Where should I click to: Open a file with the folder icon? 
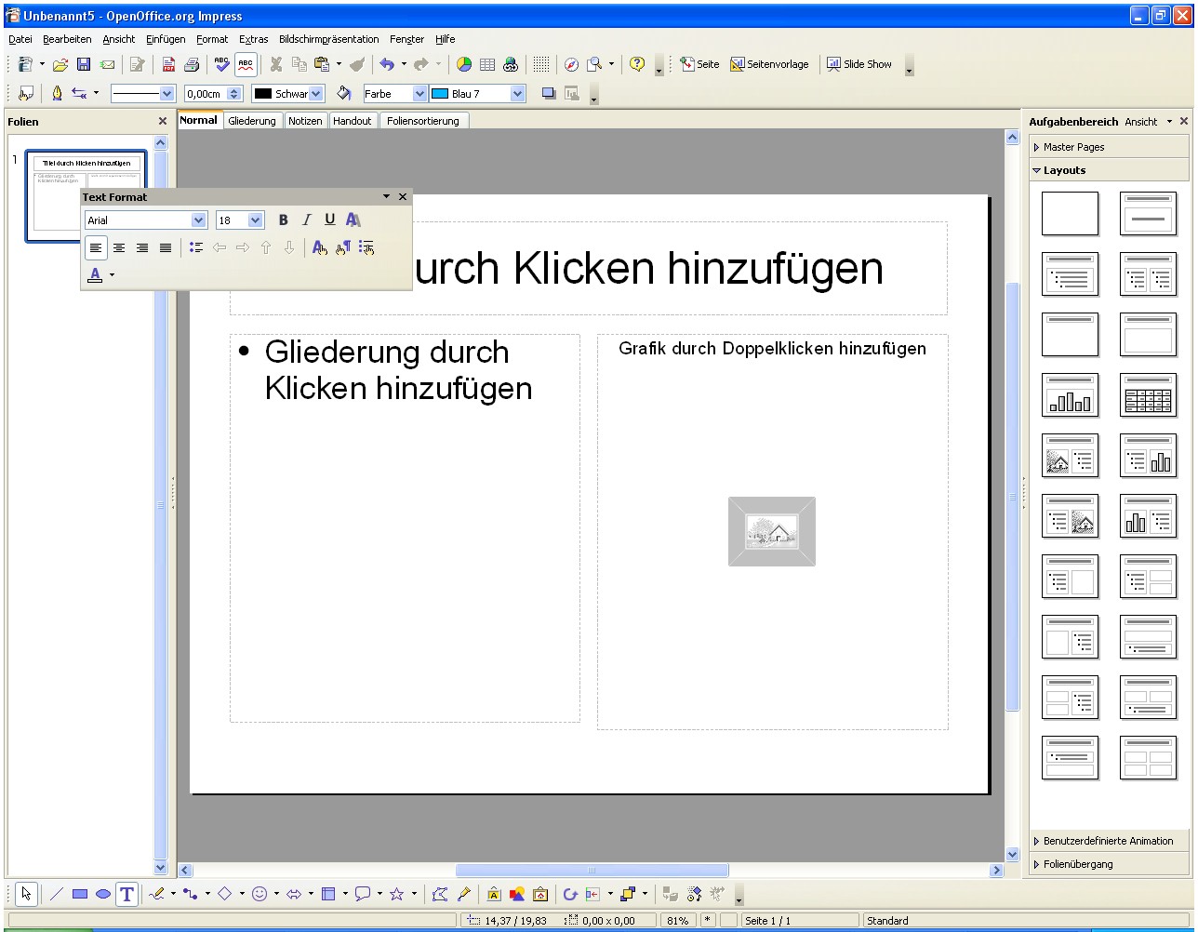(60, 64)
